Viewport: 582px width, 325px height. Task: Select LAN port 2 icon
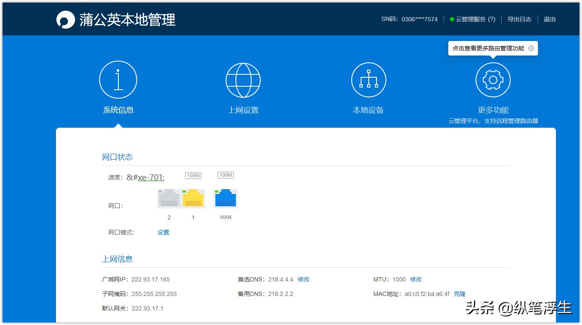click(x=169, y=198)
